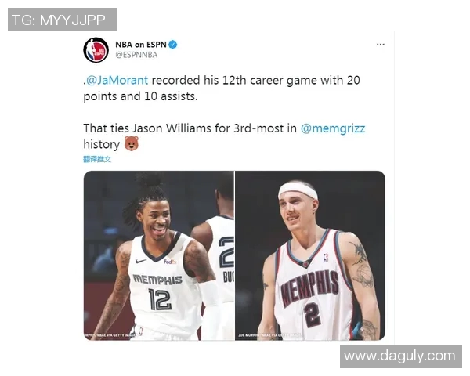Click the TG: MYYJJPP watermark label

point(62,20)
